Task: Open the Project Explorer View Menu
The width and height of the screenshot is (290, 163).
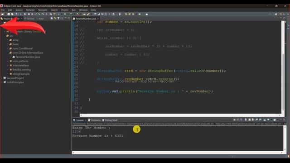Action: [62, 18]
